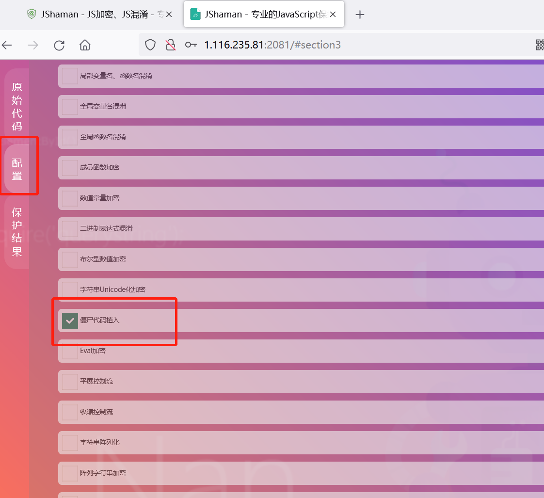This screenshot has width=544, height=498.
Task: Enable 局部变量名、函数名混淆 checkbox
Action: coord(70,76)
